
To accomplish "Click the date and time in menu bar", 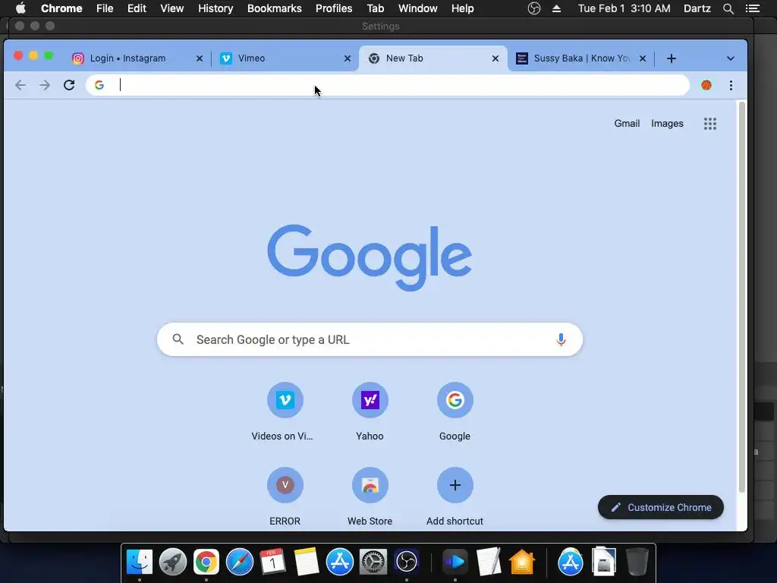I will (x=624, y=8).
